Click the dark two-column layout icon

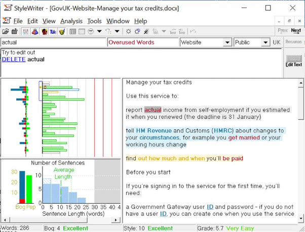73,31
